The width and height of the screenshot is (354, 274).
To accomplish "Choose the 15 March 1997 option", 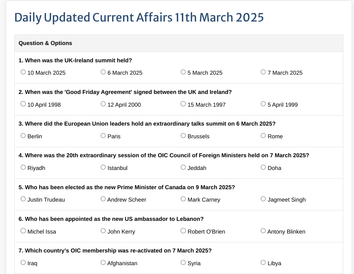I will point(183,104).
